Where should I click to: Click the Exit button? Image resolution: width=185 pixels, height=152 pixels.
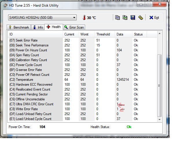click(x=154, y=18)
